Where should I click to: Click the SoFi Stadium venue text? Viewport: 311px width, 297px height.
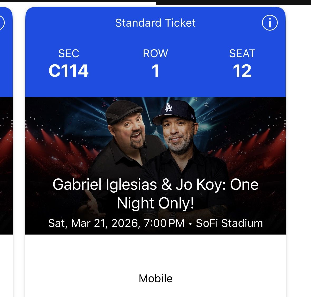point(229,223)
